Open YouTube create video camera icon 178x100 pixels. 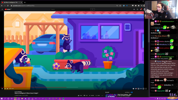134,9
